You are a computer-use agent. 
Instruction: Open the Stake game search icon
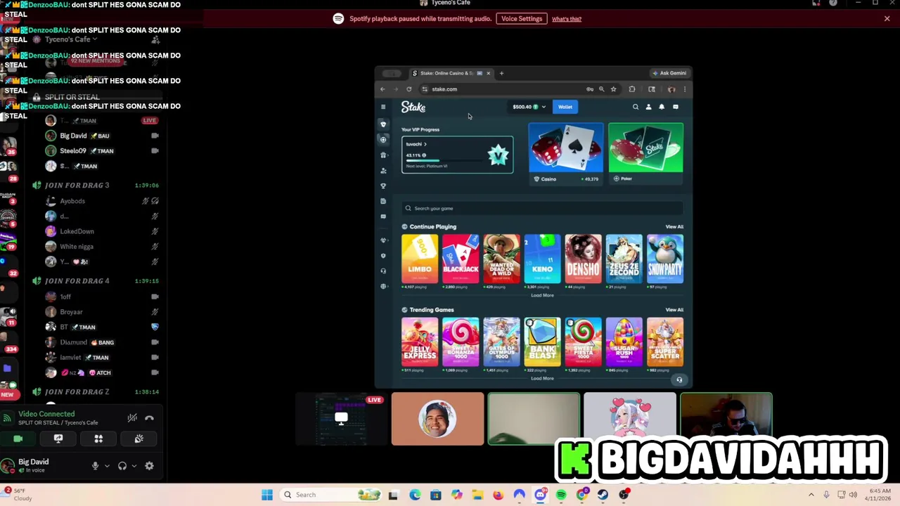[x=636, y=107]
